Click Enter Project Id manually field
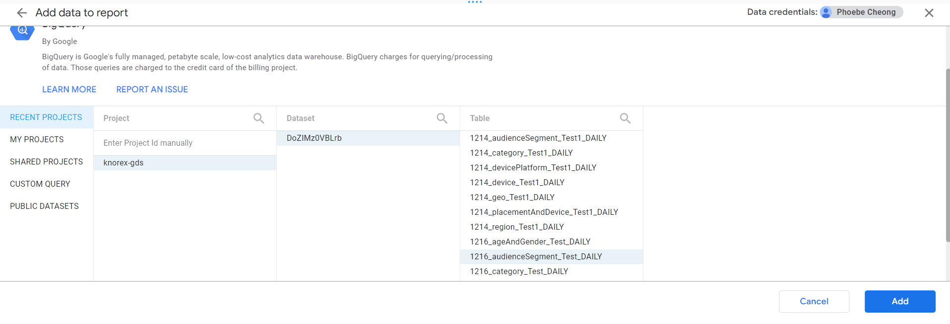This screenshot has height=324, width=950. [148, 143]
